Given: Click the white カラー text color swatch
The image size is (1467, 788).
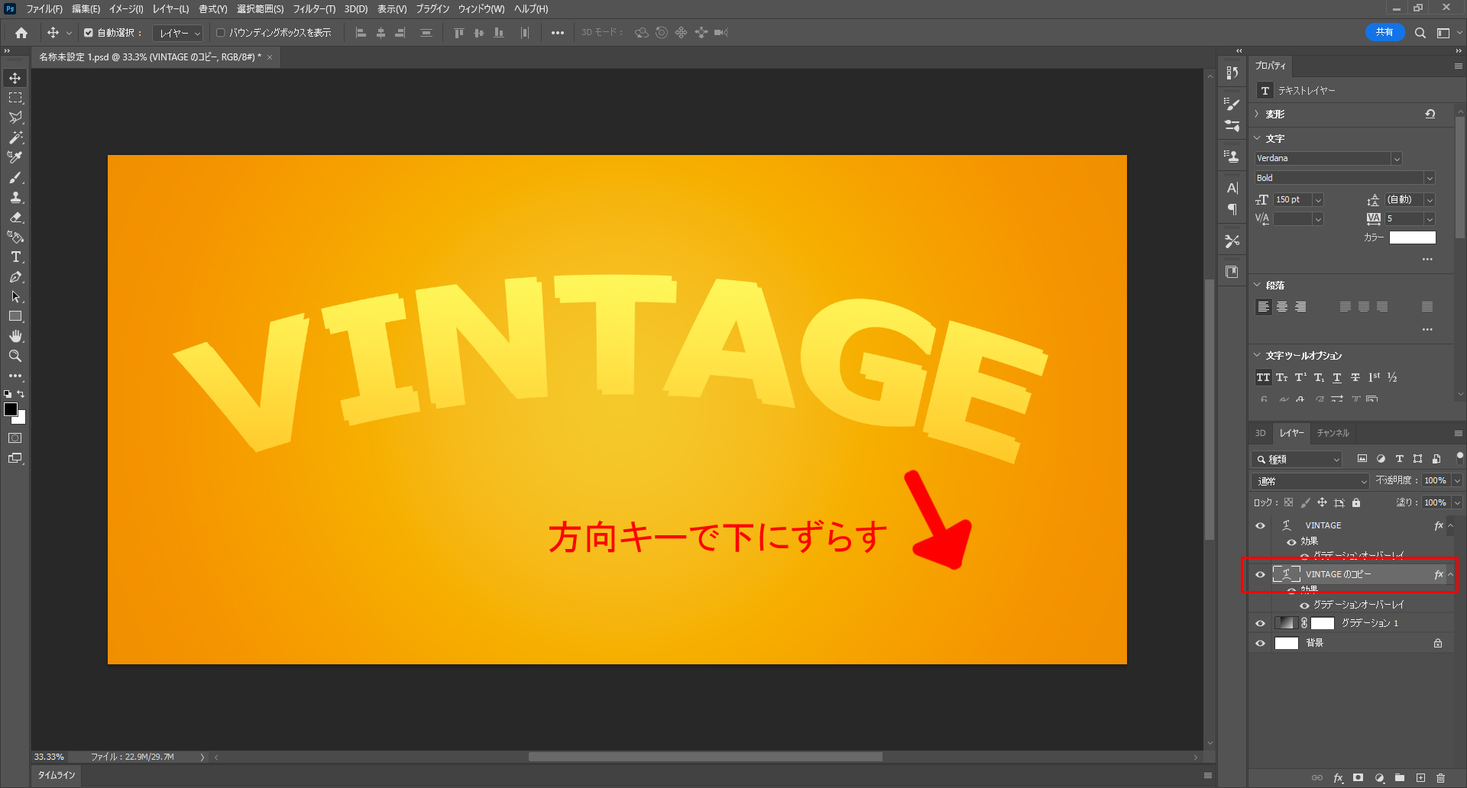Looking at the screenshot, I should [1412, 237].
